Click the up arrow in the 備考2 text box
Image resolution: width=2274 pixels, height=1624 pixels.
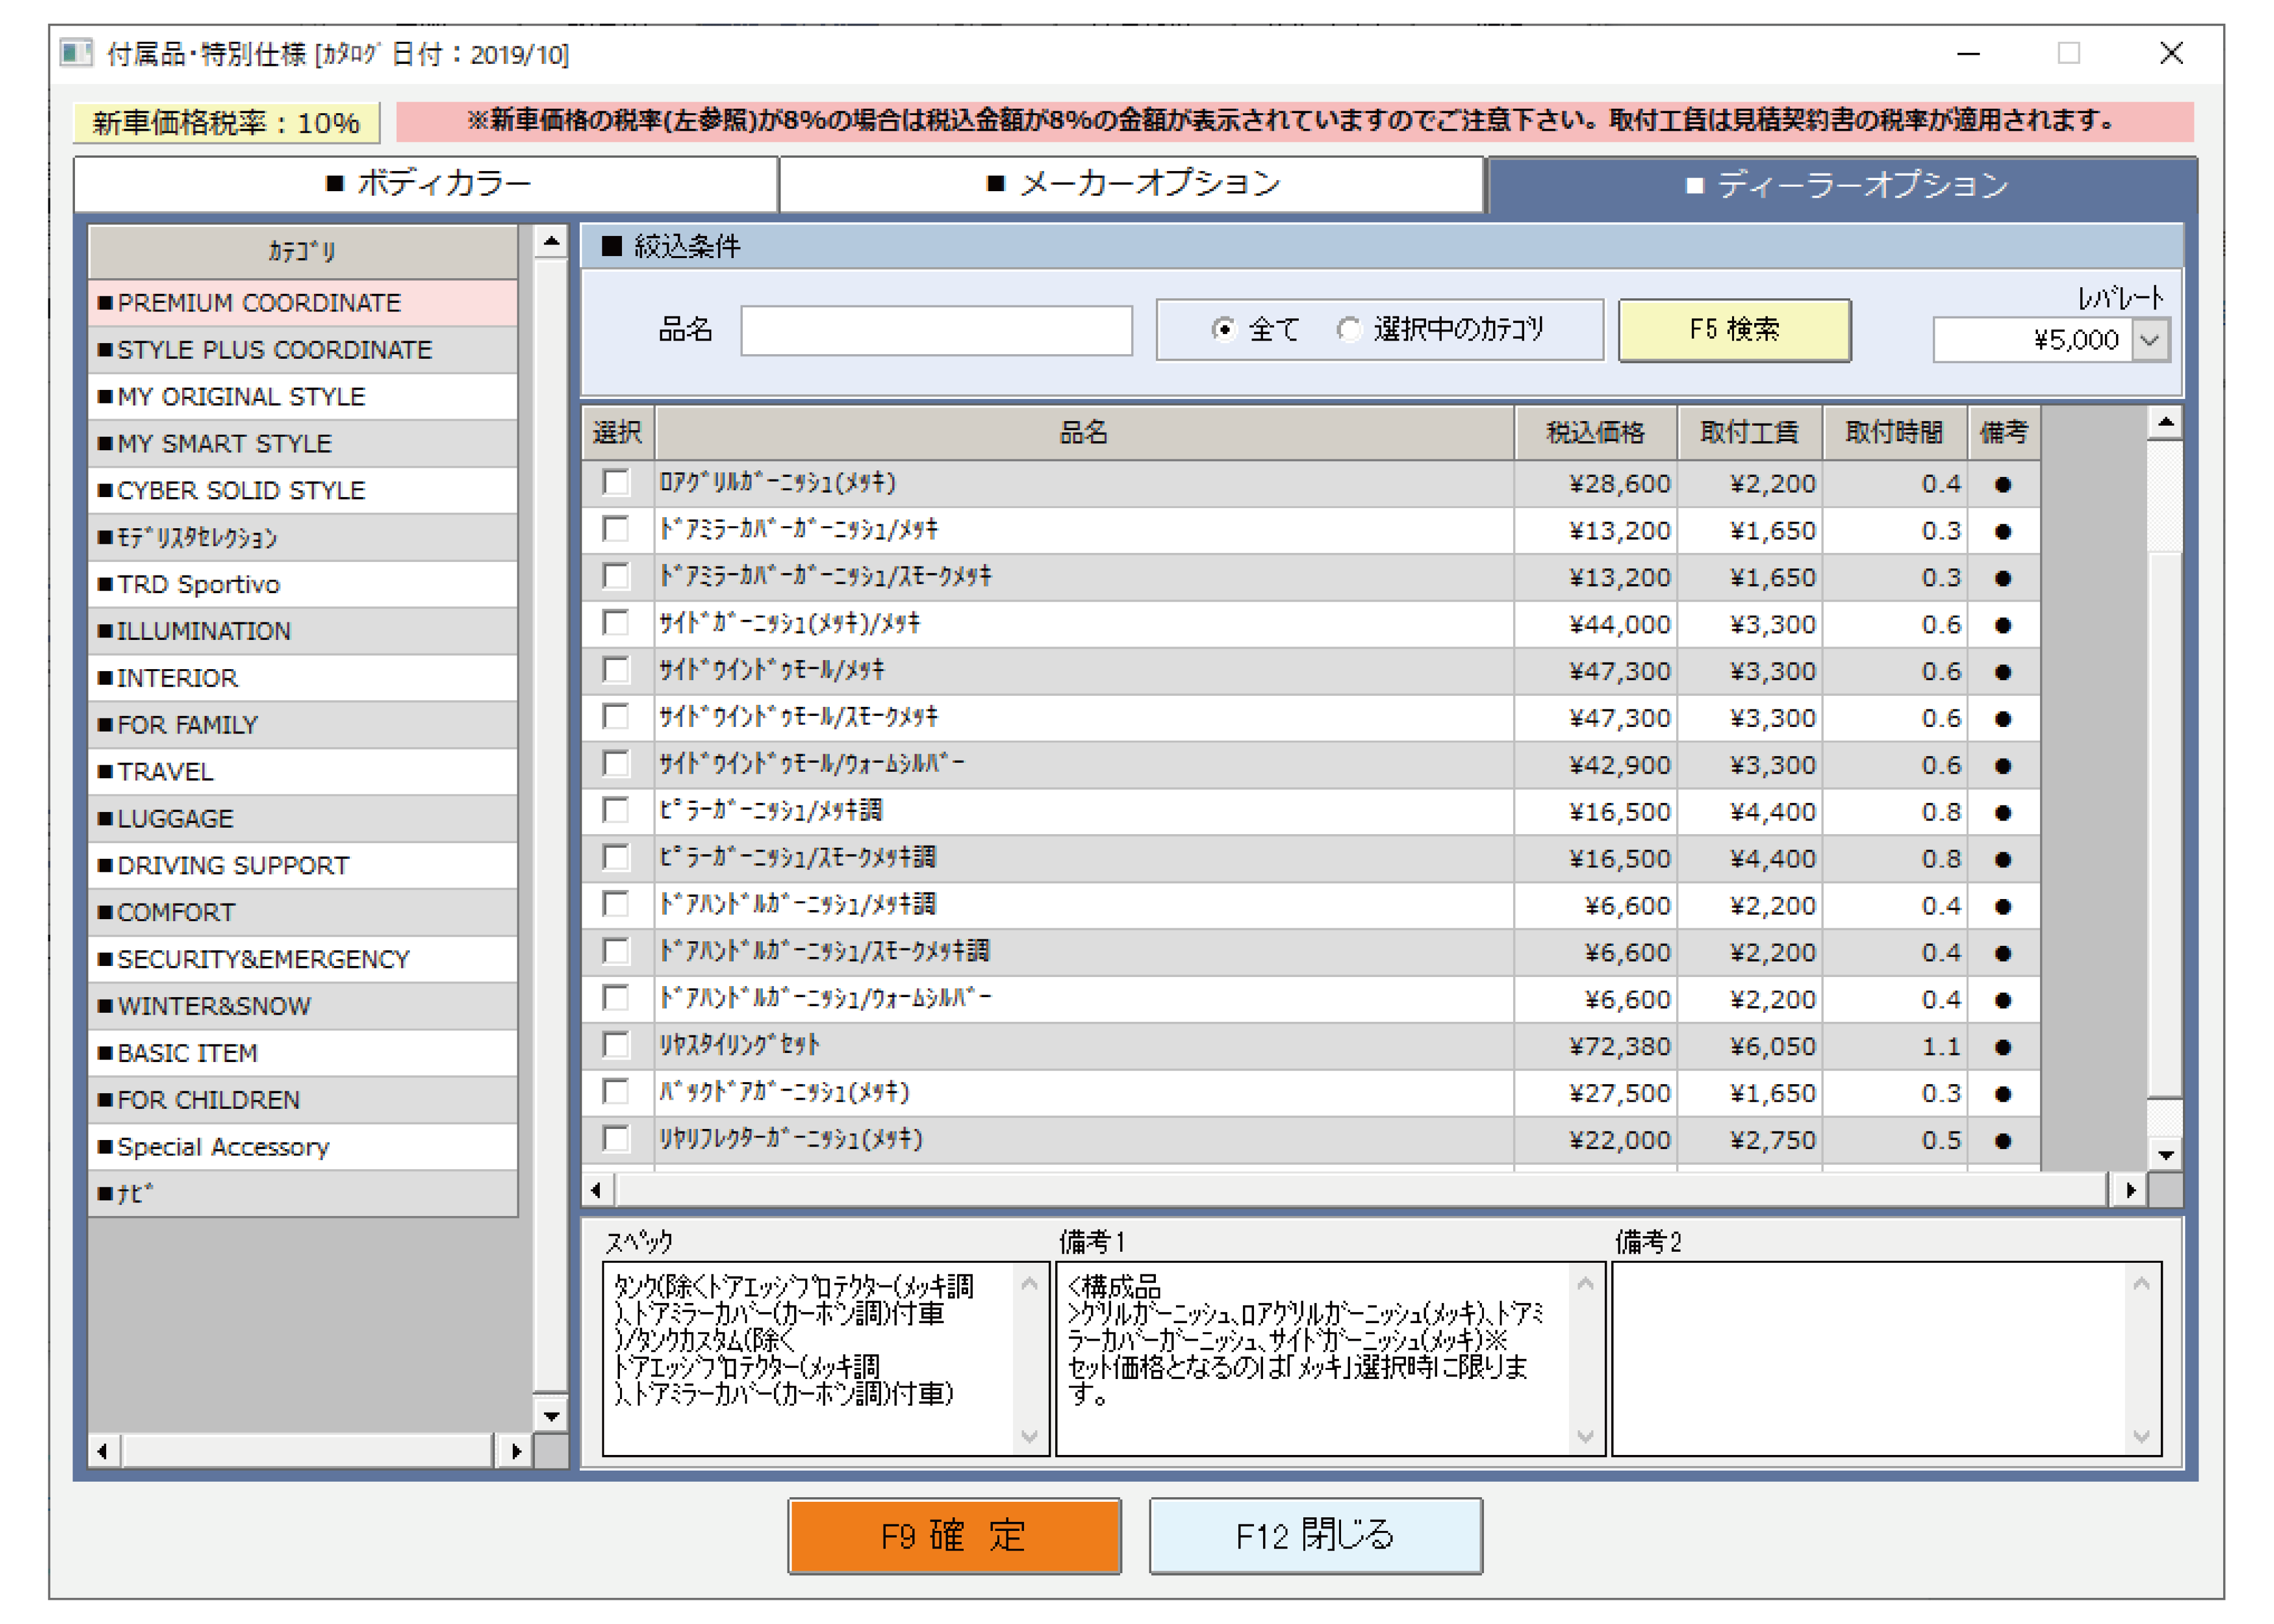(2141, 1283)
